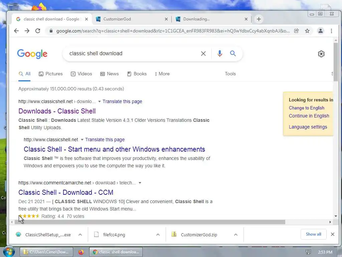Open Downloads - Classic Shell result
342x257 pixels.
pos(57,111)
